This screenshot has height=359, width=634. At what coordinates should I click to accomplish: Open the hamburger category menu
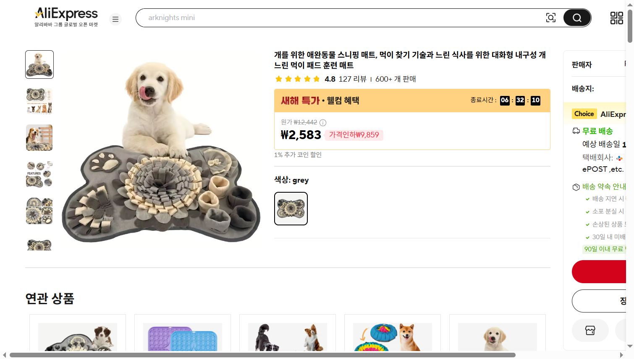[x=115, y=19]
